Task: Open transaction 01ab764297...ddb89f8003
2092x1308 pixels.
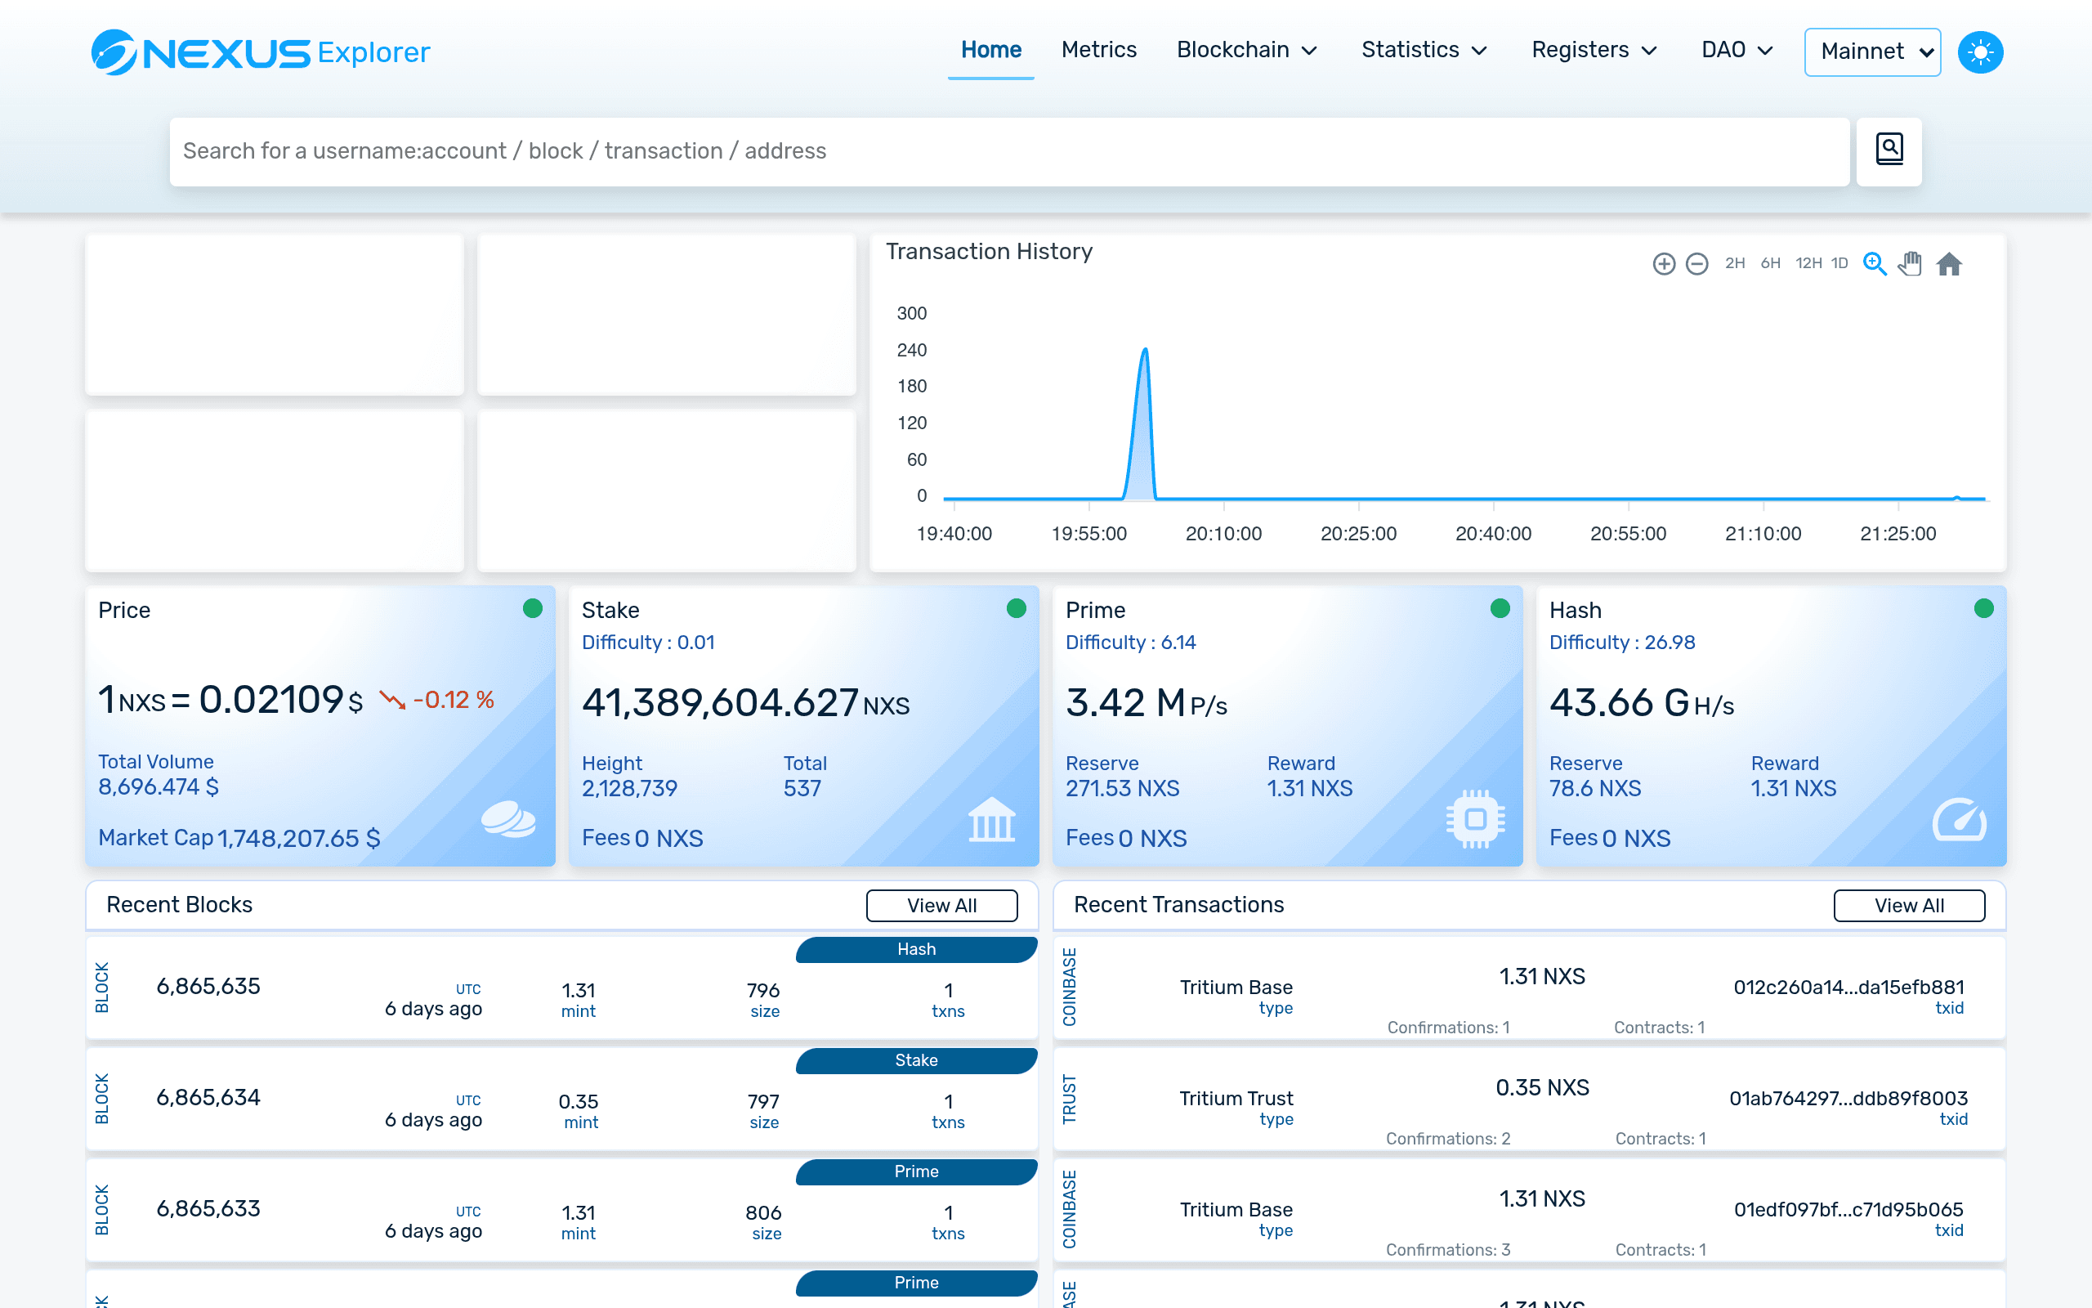Action: tap(1848, 1099)
